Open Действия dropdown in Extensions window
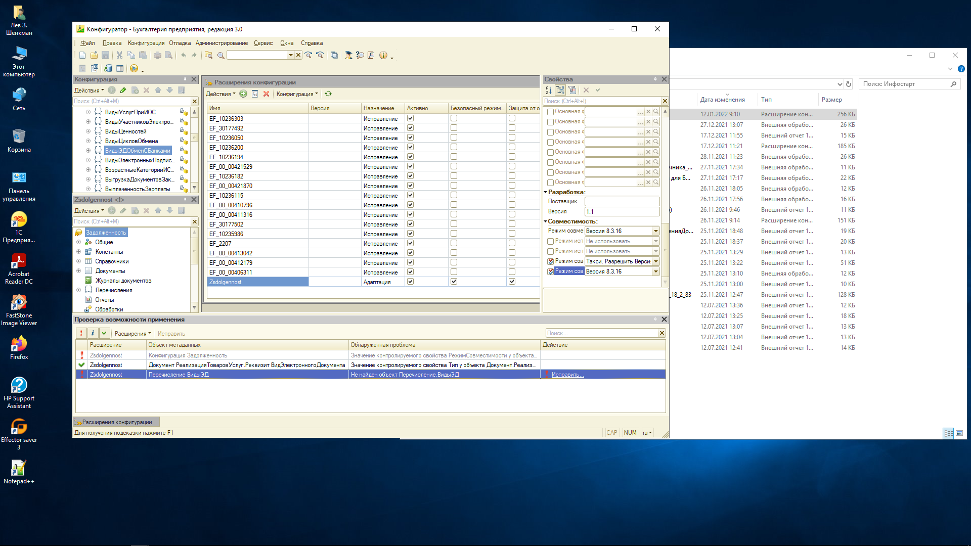This screenshot has height=546, width=971. pyautogui.click(x=220, y=94)
